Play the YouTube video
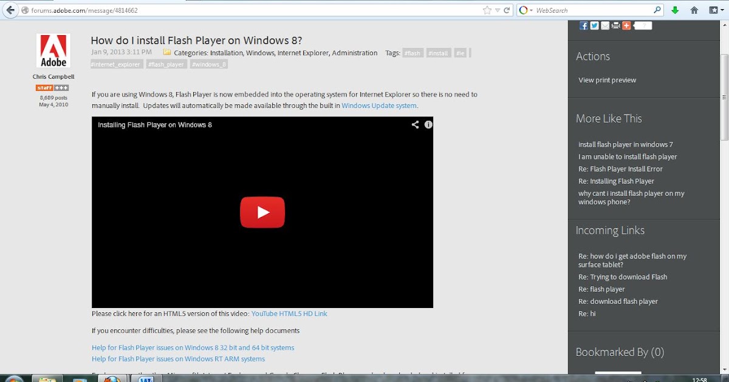 262,212
